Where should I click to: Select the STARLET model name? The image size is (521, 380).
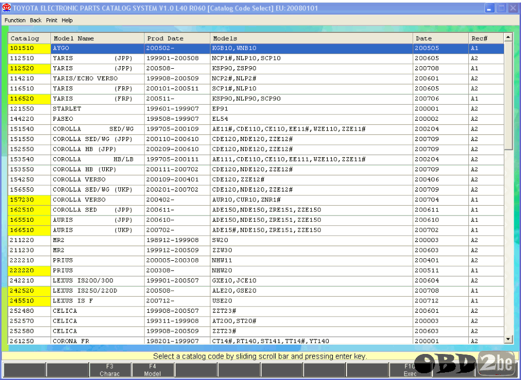pyautogui.click(x=98, y=109)
